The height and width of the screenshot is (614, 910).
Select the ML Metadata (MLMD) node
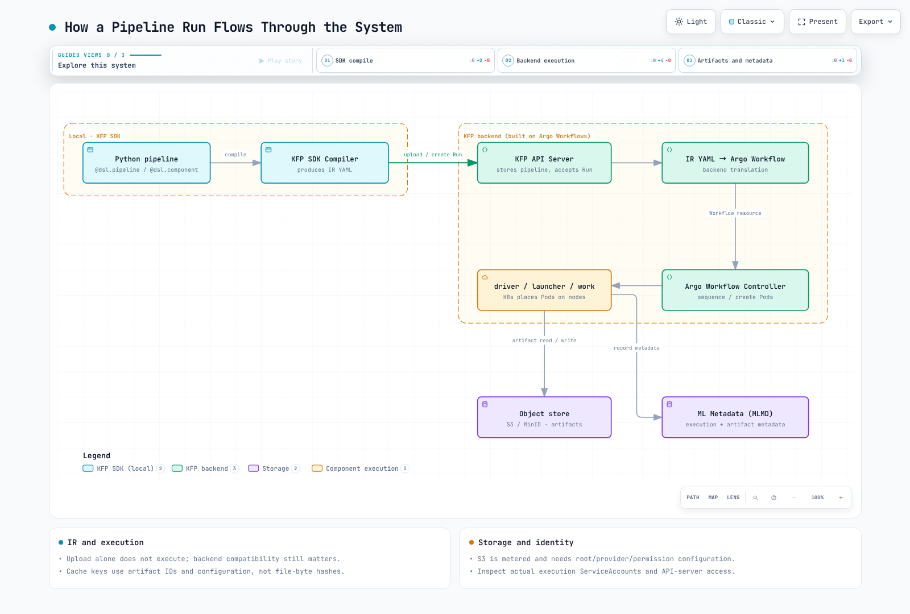tap(735, 417)
